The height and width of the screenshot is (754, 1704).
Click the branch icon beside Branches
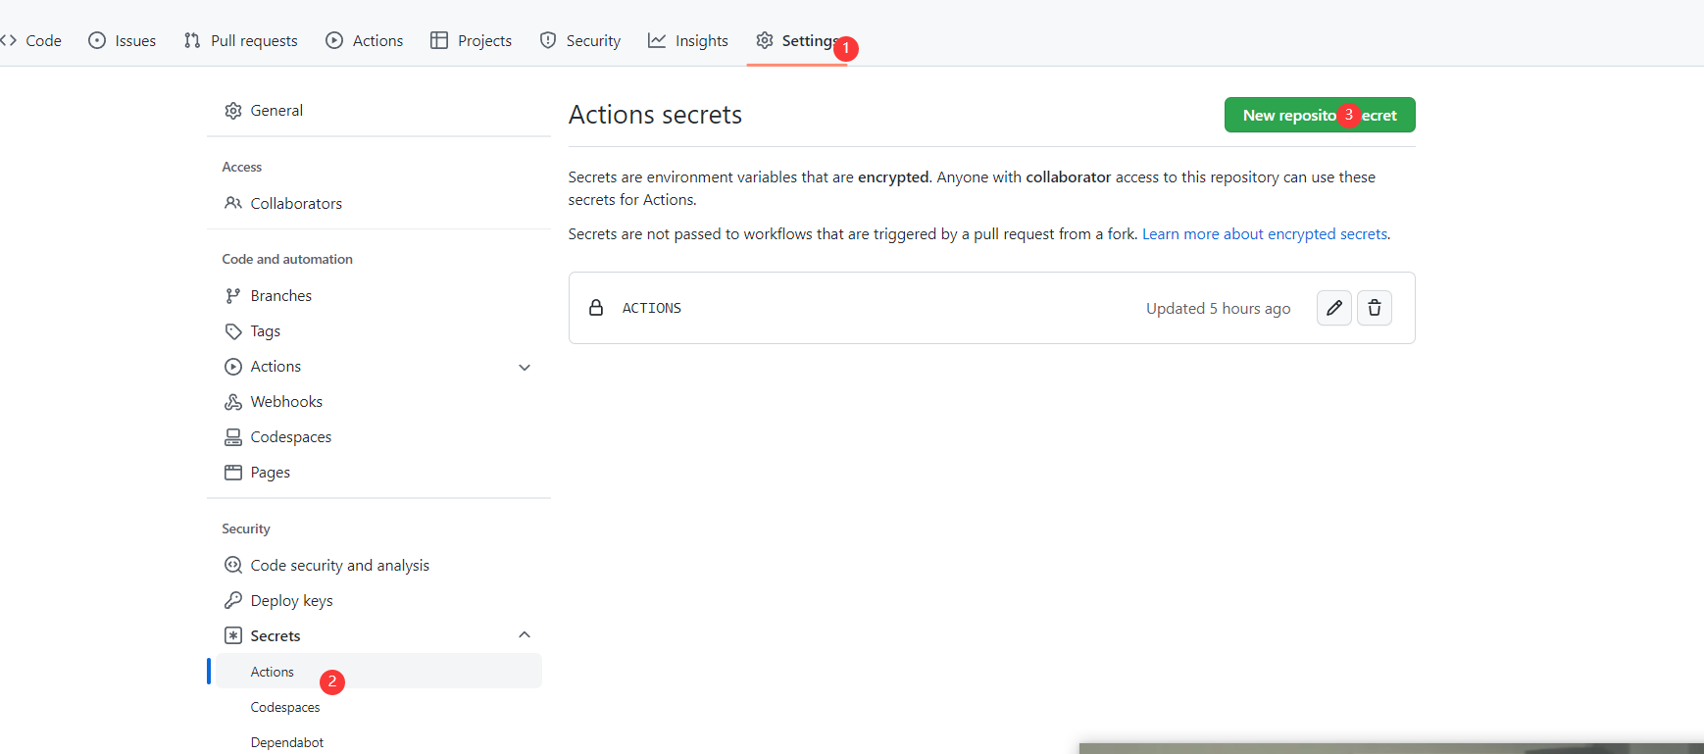tap(233, 296)
